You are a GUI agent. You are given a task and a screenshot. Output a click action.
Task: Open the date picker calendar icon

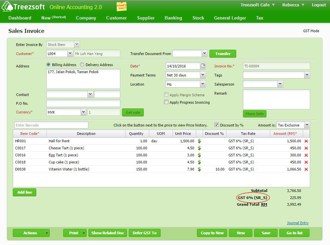click(203, 66)
